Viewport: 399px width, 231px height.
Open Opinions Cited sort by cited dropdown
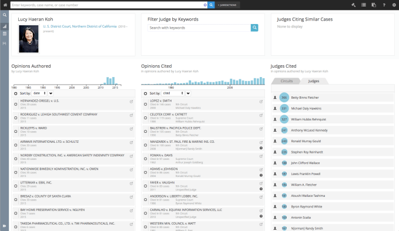click(x=173, y=93)
